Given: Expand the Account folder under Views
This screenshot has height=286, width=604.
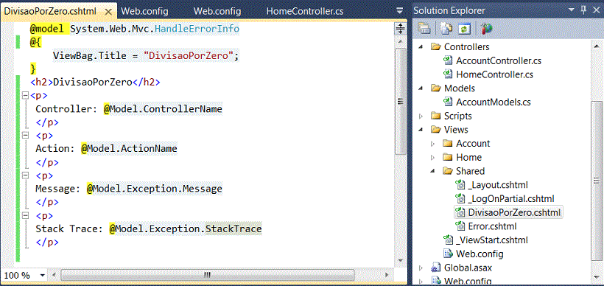Looking at the screenshot, I should point(432,144).
